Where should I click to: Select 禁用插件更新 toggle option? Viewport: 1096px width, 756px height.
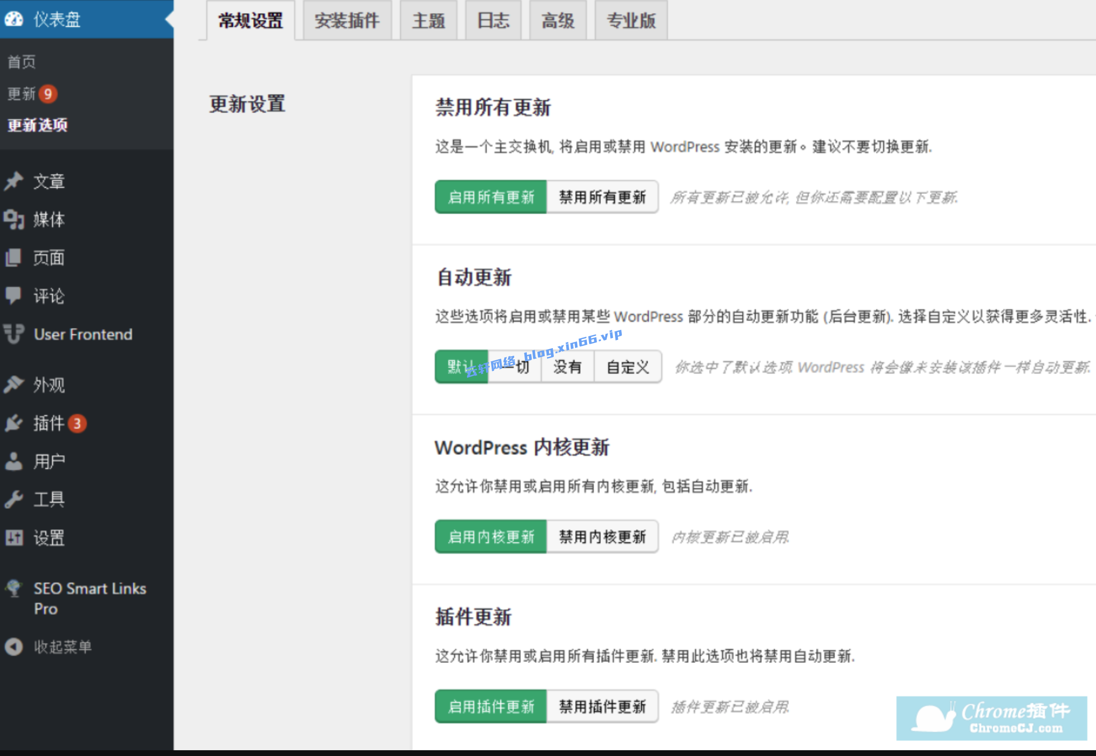coord(602,706)
